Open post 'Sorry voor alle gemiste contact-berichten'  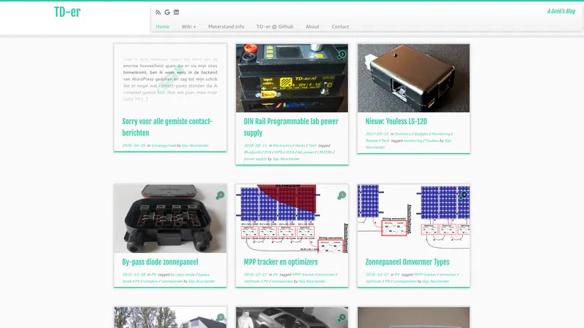167,127
